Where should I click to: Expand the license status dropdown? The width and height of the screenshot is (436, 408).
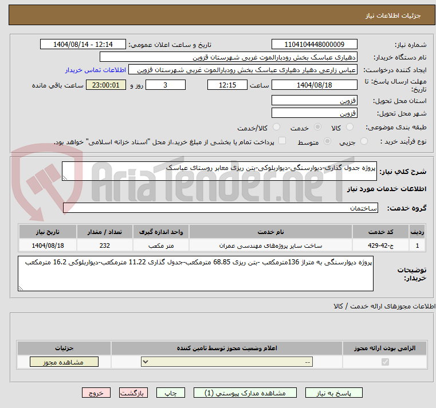pyautogui.click(x=227, y=362)
